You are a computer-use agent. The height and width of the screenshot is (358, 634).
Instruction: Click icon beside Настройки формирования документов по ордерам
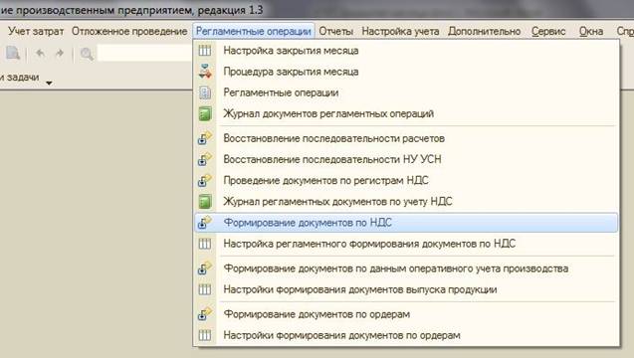pyautogui.click(x=205, y=335)
